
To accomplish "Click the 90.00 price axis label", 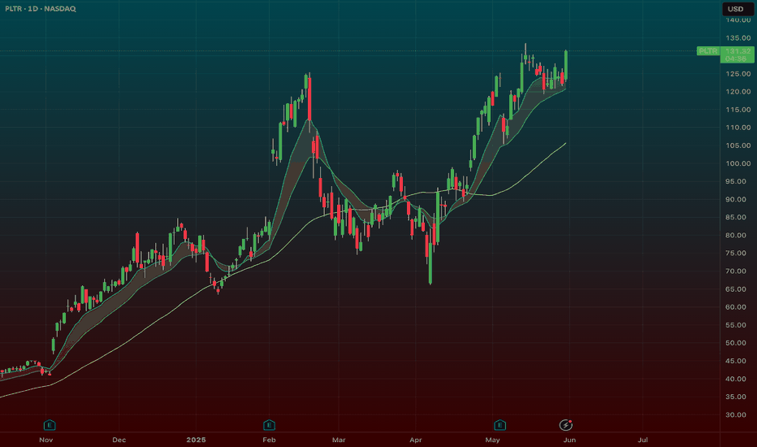I will (736, 199).
